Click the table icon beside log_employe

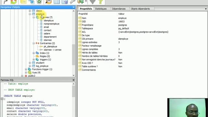pyautogui.click(x=33, y=66)
